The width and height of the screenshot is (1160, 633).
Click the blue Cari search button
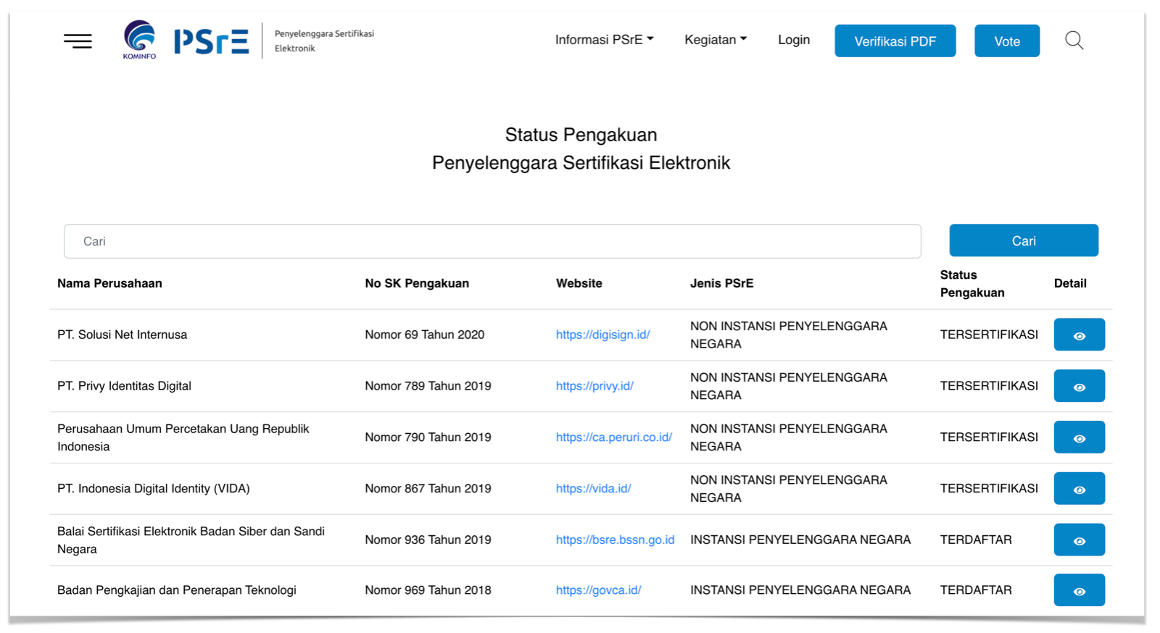[1023, 240]
